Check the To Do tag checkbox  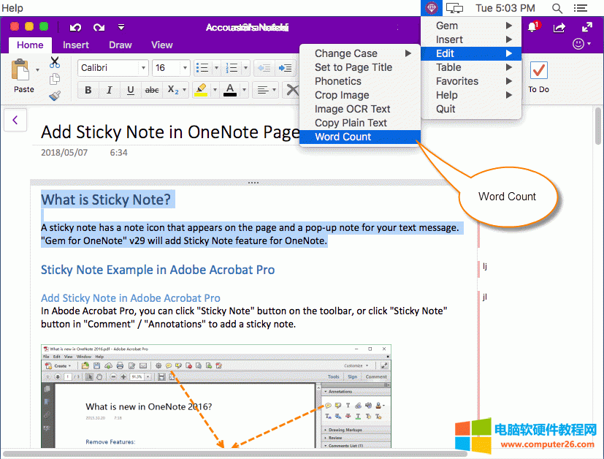tap(539, 71)
